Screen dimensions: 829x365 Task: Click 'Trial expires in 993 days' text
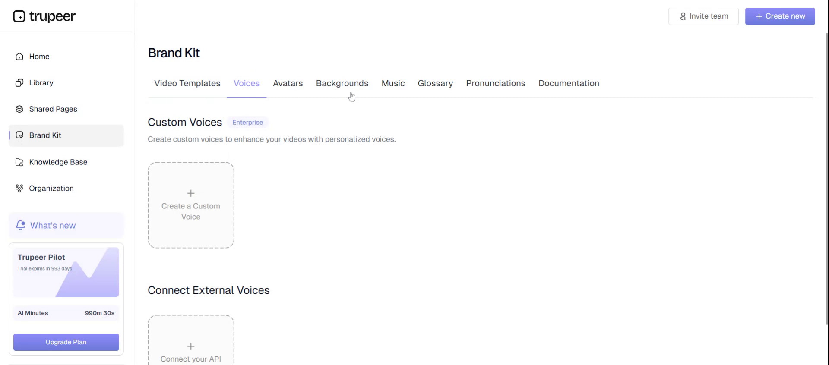(x=45, y=268)
